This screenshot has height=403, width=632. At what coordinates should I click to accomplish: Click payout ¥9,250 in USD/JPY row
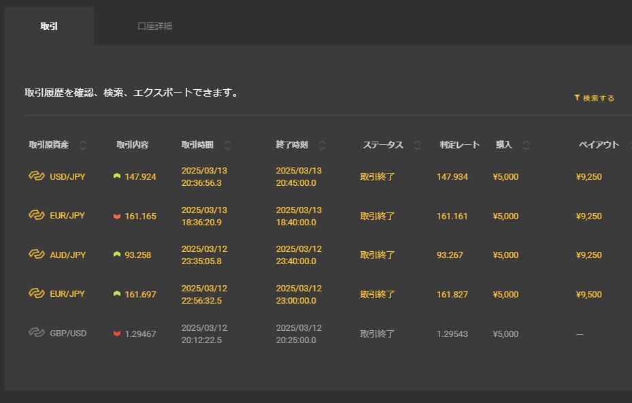[589, 177]
